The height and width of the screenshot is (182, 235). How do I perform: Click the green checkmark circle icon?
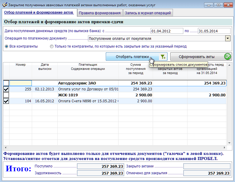(227, 57)
